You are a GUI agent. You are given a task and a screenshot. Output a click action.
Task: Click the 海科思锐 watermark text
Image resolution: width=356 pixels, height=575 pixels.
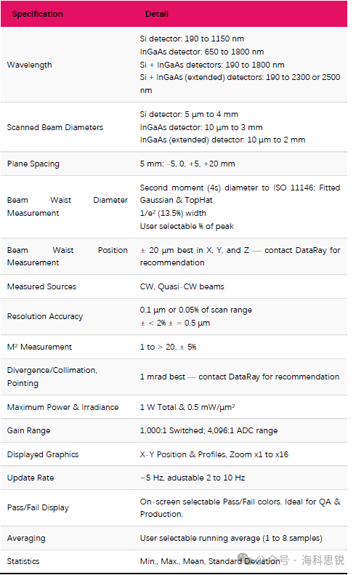point(323,560)
